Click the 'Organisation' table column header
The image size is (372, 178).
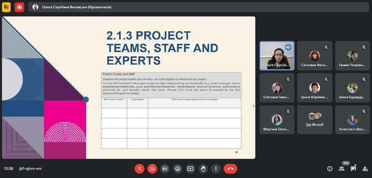click(x=137, y=99)
